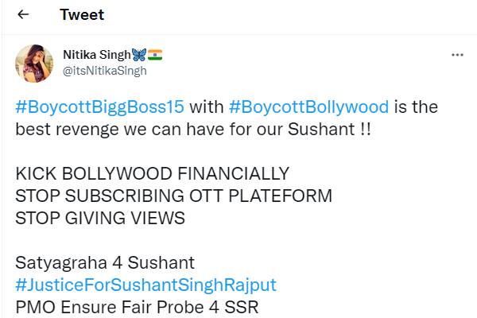Click the India flag emoji after the name
This screenshot has width=477, height=318.
tap(155, 55)
